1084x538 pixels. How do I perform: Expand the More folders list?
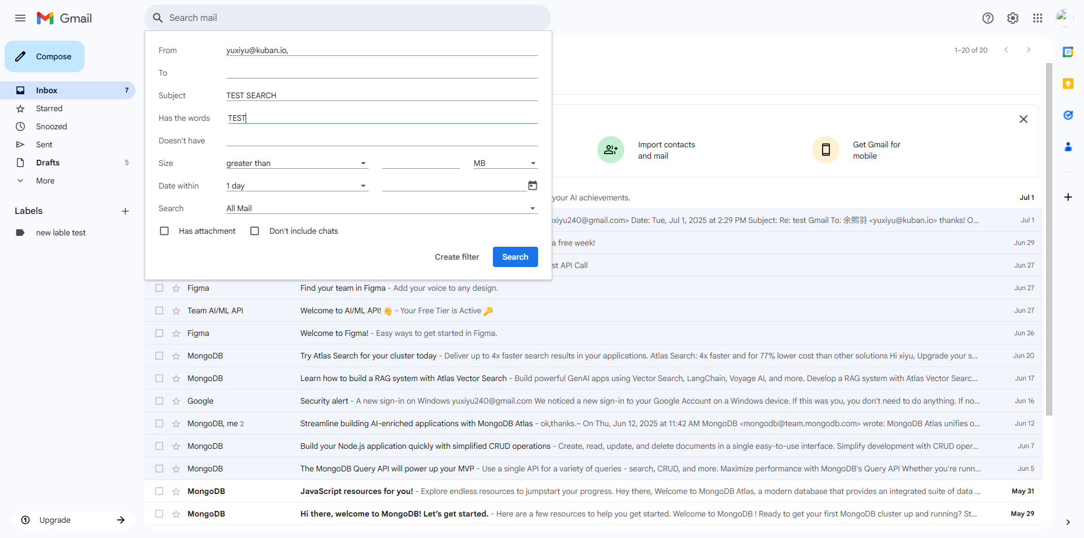45,181
